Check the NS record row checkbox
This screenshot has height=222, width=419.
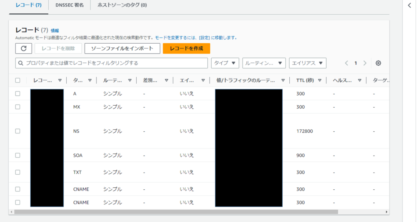point(18,131)
